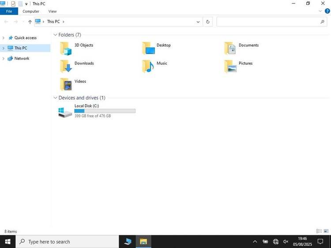Collapse the Folders (7) group
Viewport: 331px width, 248px height.
point(55,35)
